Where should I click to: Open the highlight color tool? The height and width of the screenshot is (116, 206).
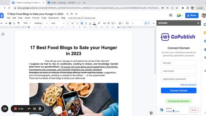tap(99, 23)
